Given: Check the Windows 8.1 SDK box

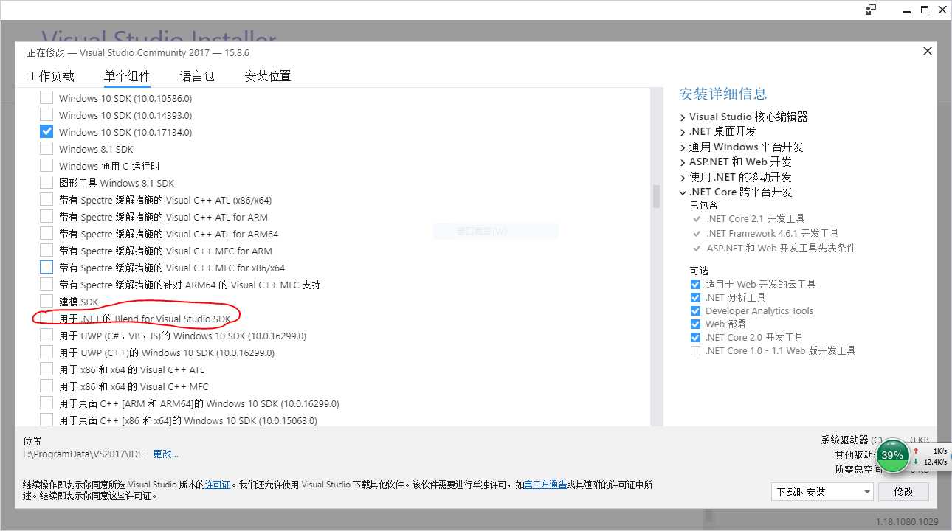Looking at the screenshot, I should point(46,148).
